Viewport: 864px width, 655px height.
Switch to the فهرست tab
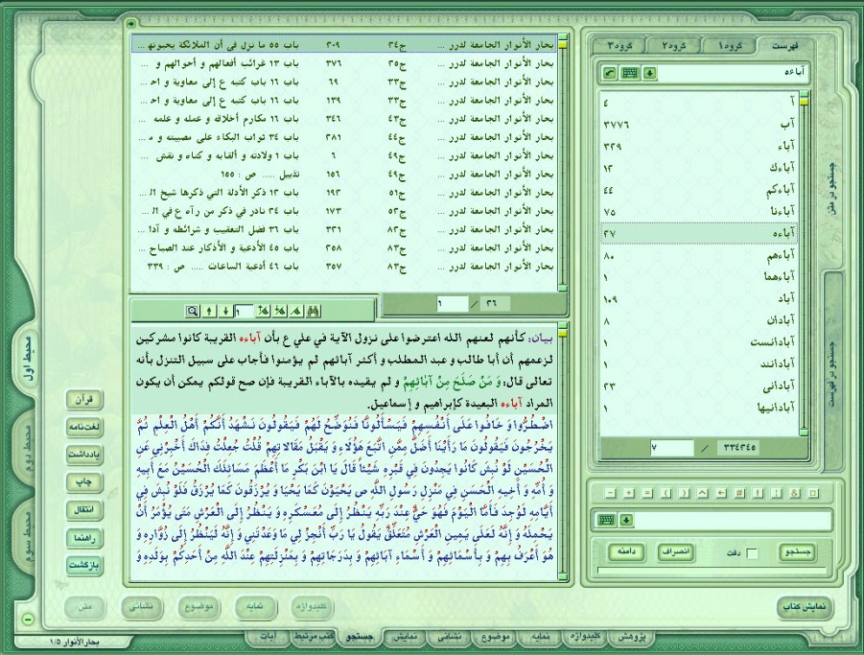point(784,46)
